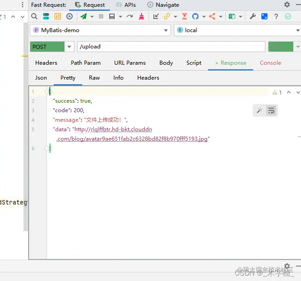Switch to the Request tab
This screenshot has height=281, width=301.
click(90, 5)
